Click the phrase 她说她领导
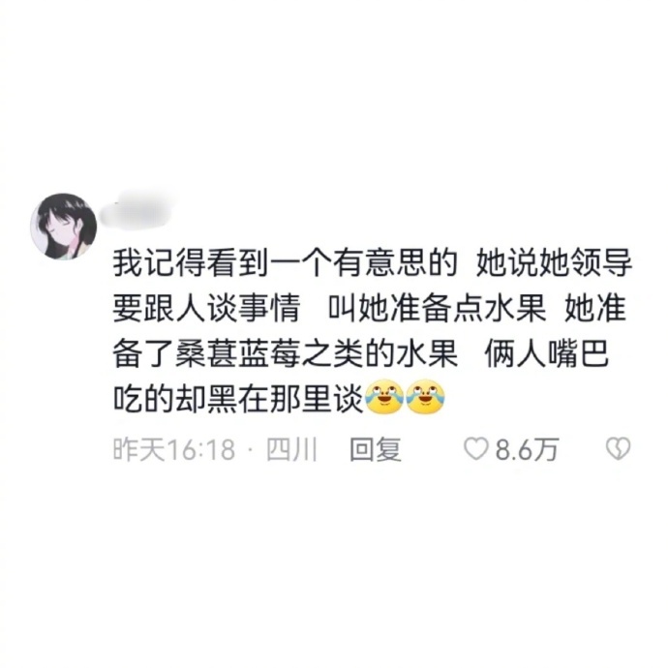 pyautogui.click(x=554, y=263)
